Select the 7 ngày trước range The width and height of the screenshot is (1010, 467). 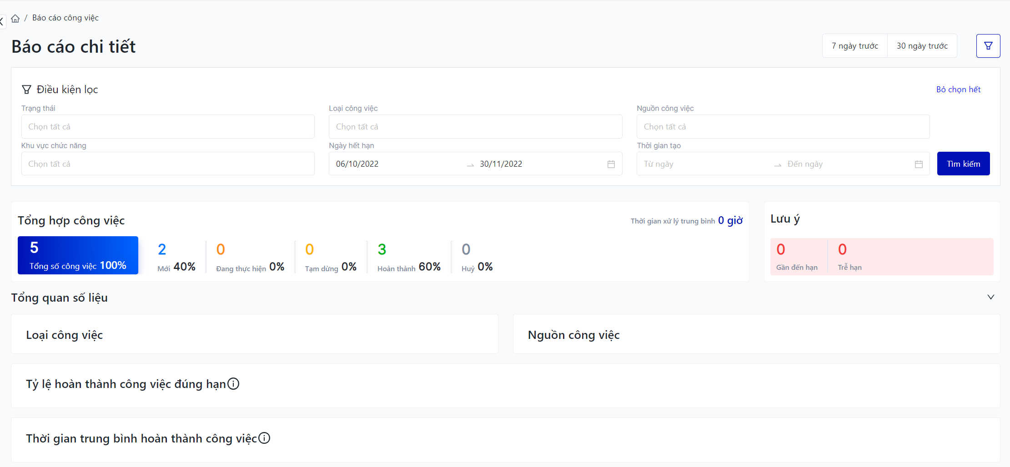point(854,46)
